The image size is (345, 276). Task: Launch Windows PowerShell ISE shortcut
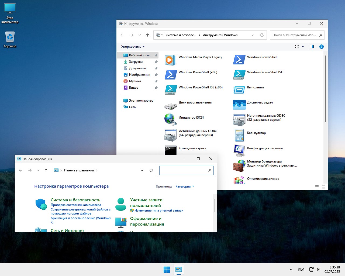[x=239, y=75]
